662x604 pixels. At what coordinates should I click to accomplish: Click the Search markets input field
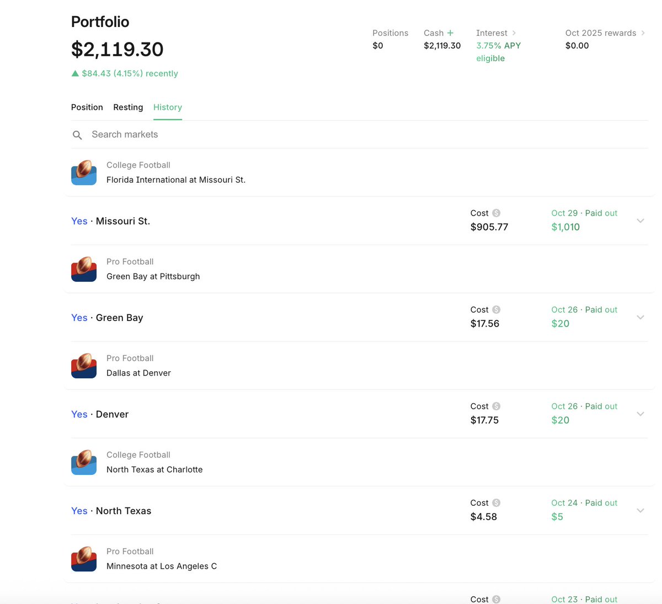click(359, 135)
